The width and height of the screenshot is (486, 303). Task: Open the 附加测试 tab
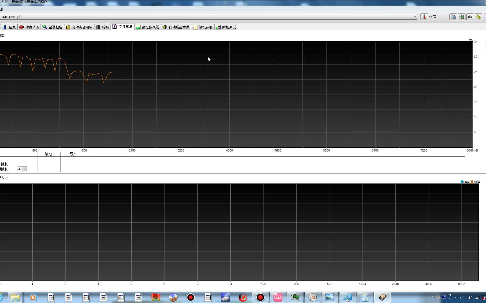(x=226, y=27)
